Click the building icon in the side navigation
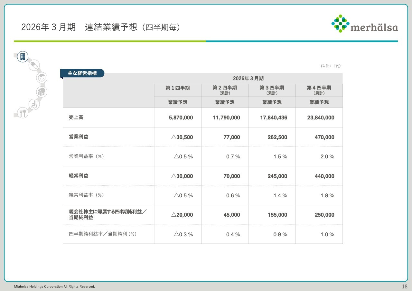Viewport: 412px width, 291px height. click(x=23, y=57)
